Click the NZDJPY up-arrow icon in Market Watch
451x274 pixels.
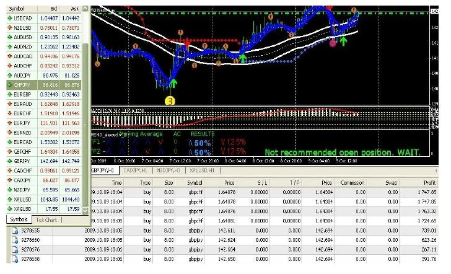9,190
